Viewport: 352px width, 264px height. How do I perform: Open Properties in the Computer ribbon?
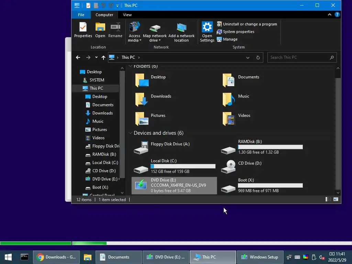pos(83,30)
